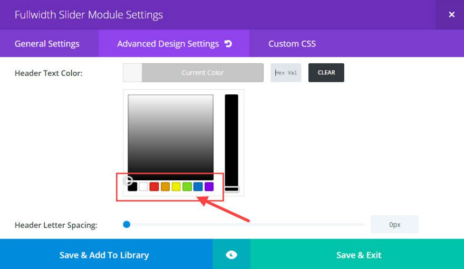Select the black palette swatch

coord(132,187)
